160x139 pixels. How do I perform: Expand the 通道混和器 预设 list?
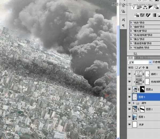tap(131, 43)
